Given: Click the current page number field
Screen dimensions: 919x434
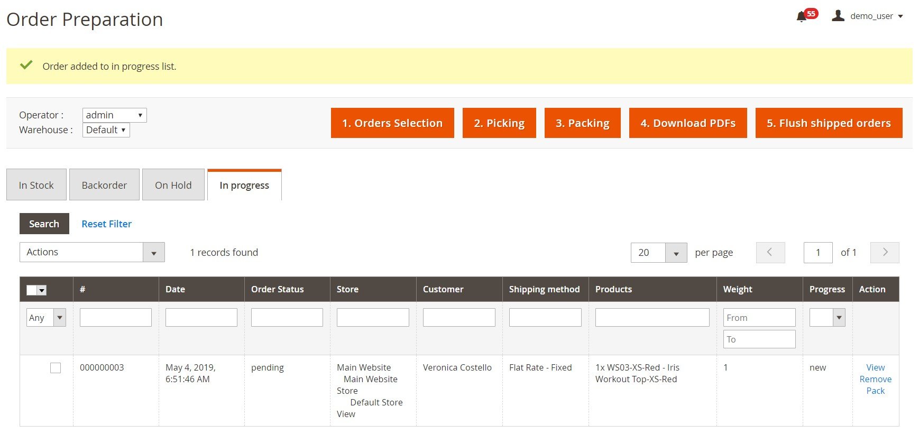Looking at the screenshot, I should (818, 253).
